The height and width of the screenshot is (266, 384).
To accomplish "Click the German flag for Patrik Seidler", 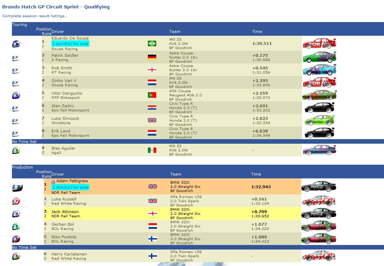I will 152,57.
